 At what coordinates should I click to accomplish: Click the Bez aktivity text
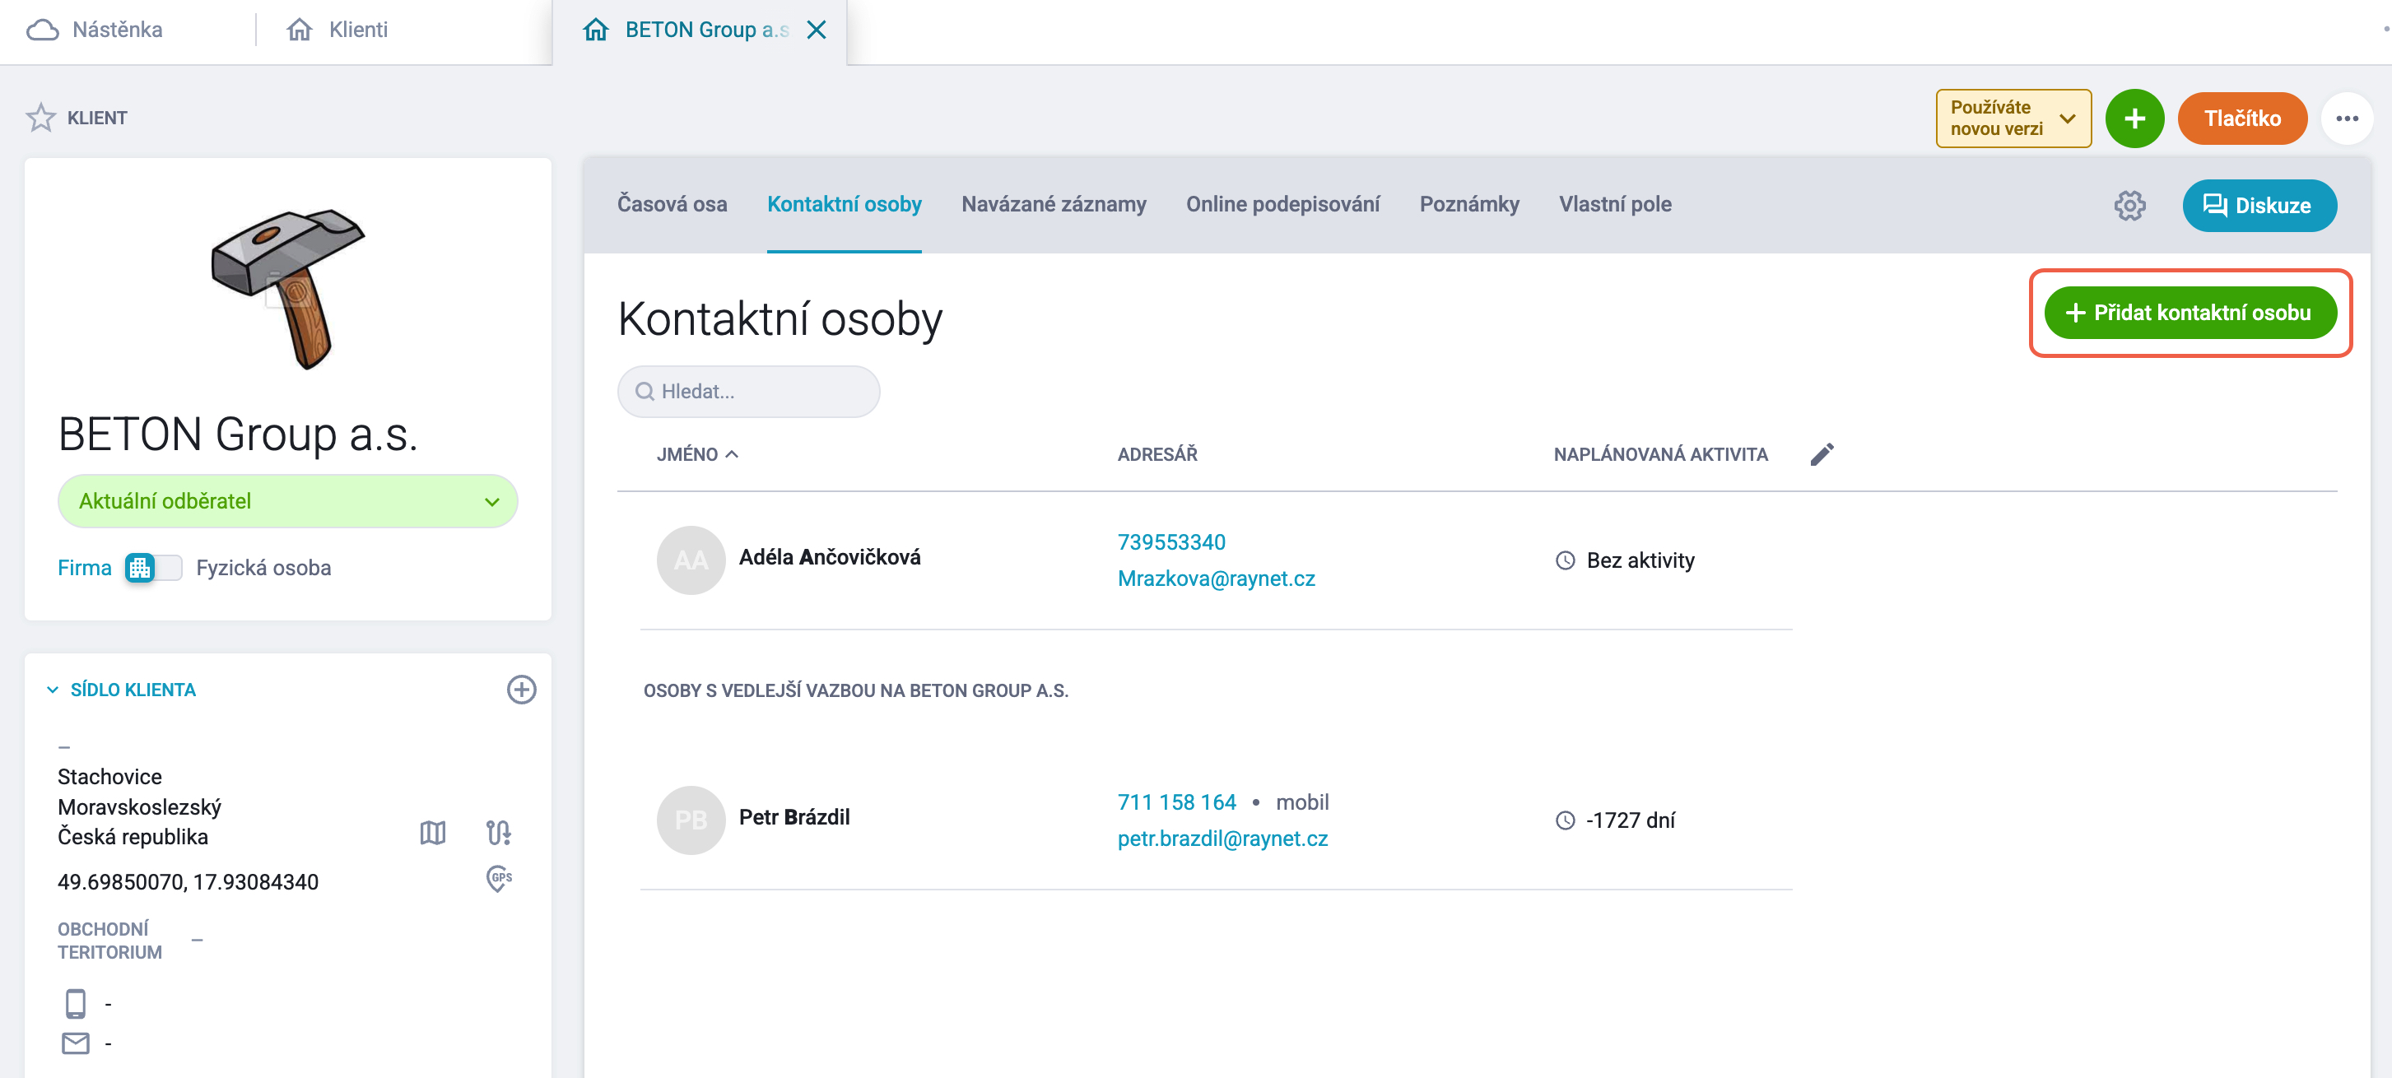pos(1640,560)
